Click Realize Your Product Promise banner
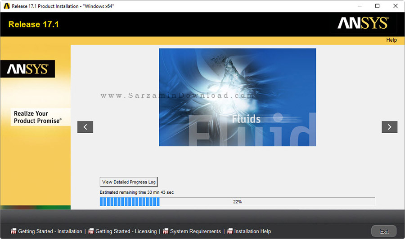Viewport: 405px width, 239px height. [x=38, y=117]
